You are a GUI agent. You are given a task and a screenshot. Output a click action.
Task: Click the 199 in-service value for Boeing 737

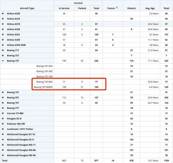pos(64,61)
